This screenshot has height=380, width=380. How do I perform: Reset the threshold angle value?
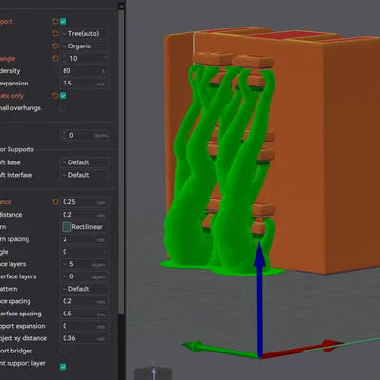55,58
